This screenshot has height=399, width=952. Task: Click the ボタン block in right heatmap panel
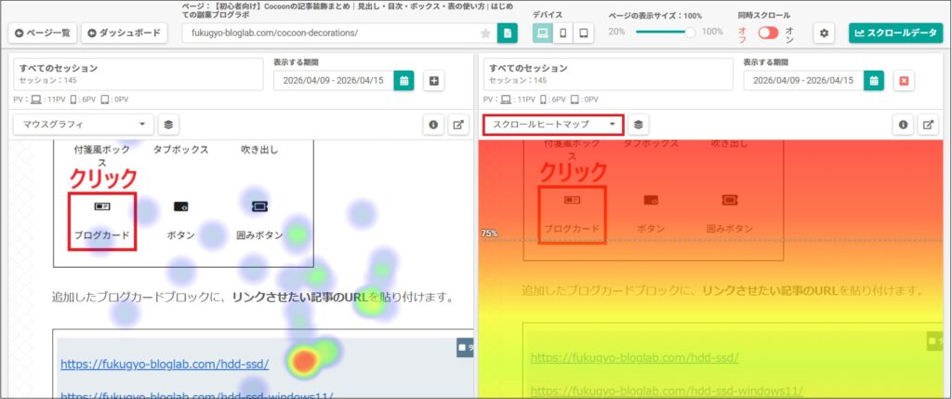tap(650, 214)
